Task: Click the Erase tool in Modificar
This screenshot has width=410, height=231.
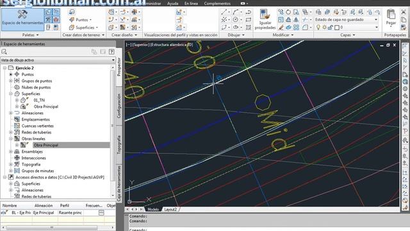Action: point(281,27)
